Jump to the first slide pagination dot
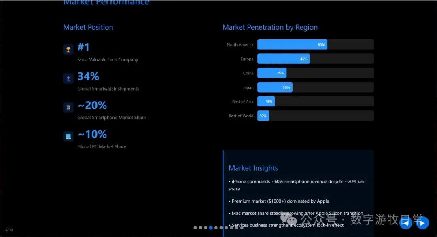Screen dimensions: 437x237 point(195,228)
